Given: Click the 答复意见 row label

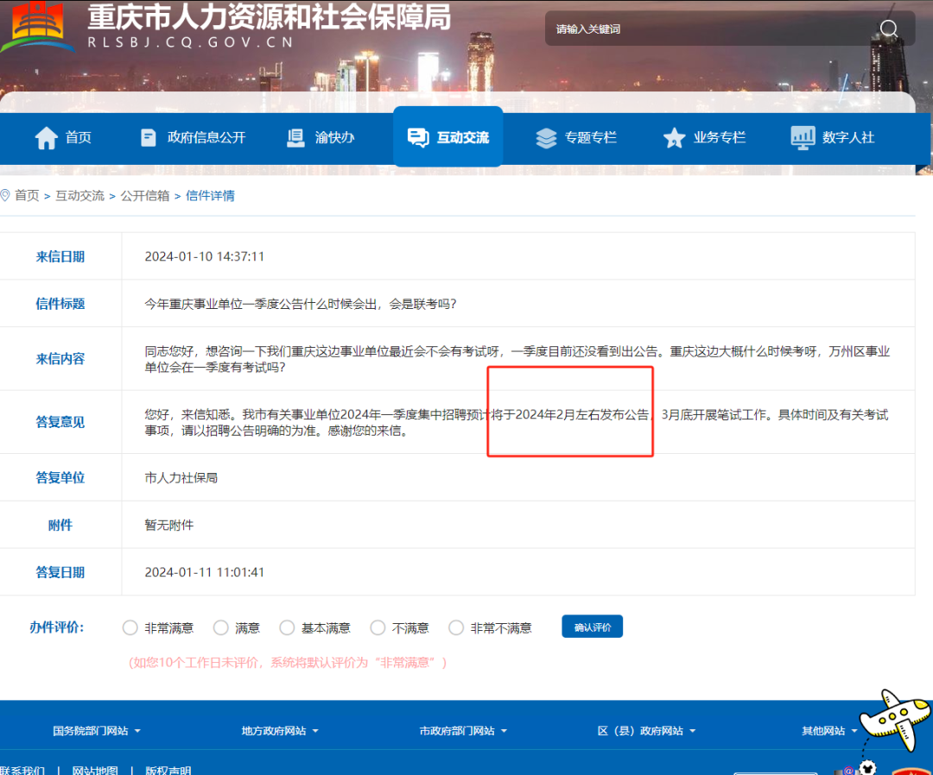Looking at the screenshot, I should point(60,422).
